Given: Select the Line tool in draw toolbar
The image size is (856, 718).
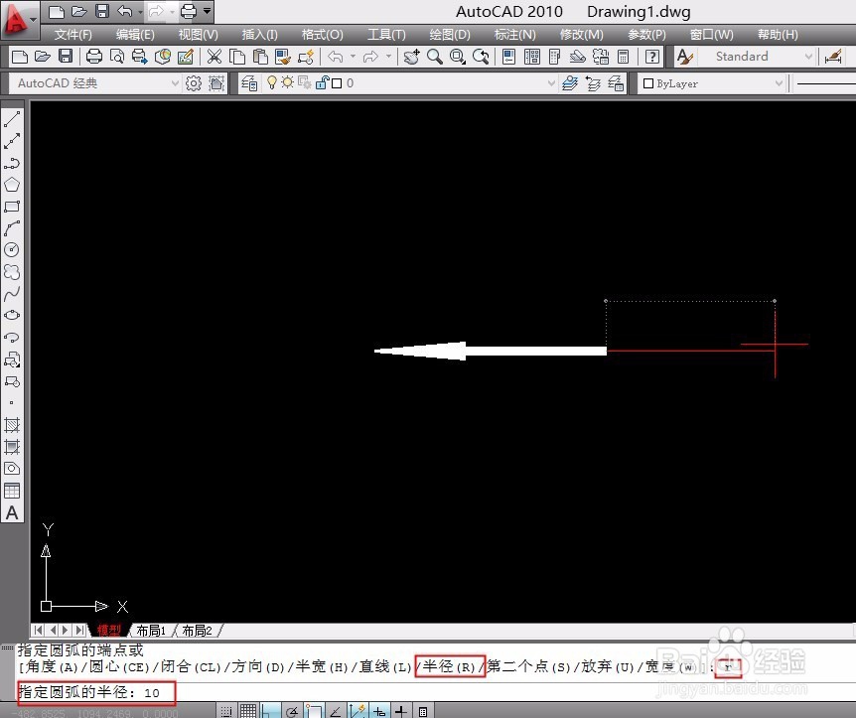Looking at the screenshot, I should click(12, 119).
